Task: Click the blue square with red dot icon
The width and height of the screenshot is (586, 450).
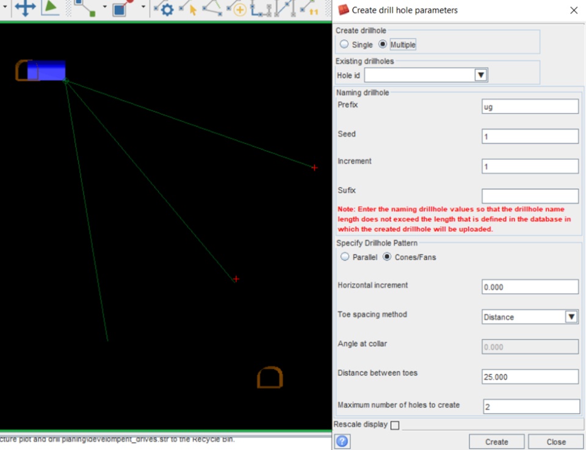Action: pyautogui.click(x=123, y=8)
